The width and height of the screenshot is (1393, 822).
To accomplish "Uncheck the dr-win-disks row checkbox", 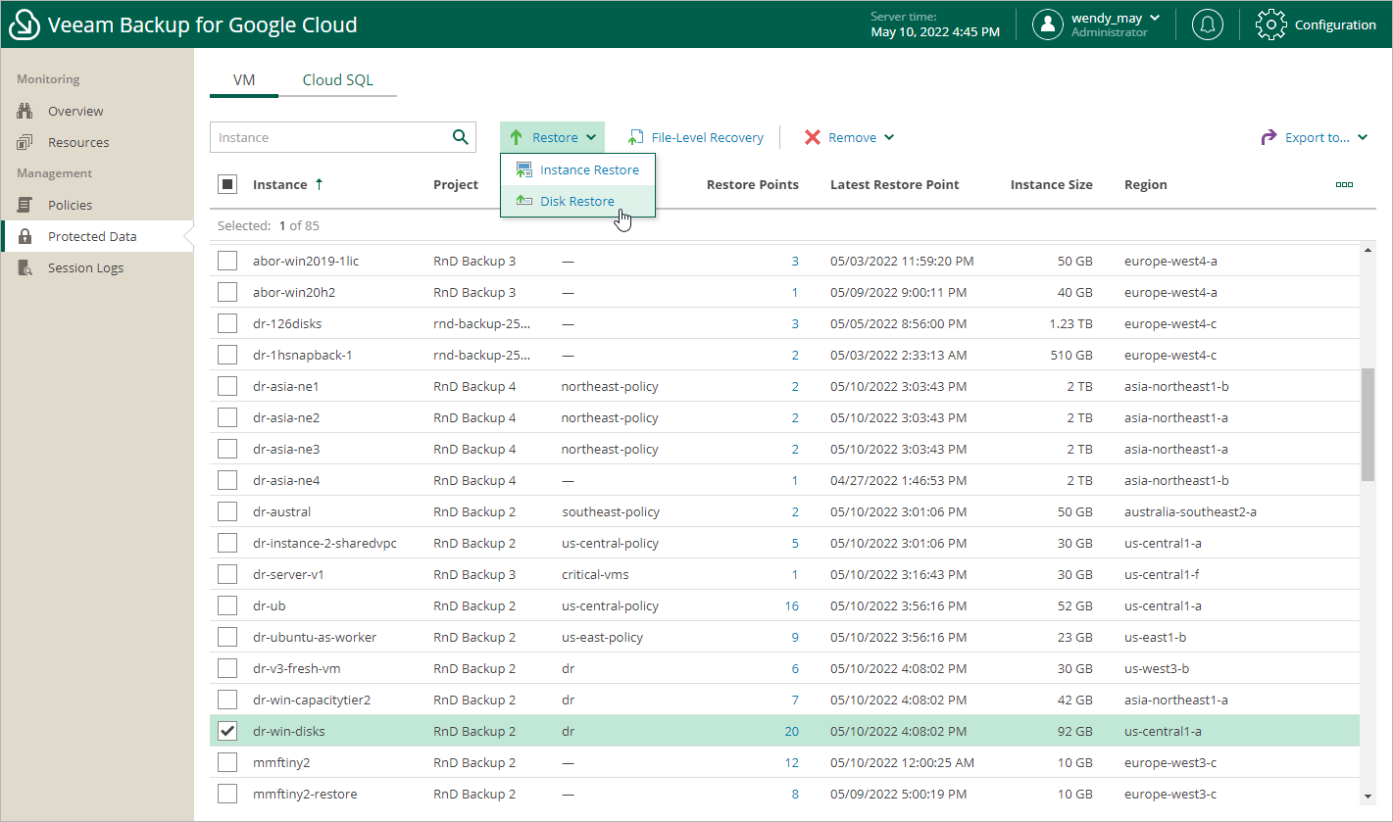I will (x=227, y=731).
